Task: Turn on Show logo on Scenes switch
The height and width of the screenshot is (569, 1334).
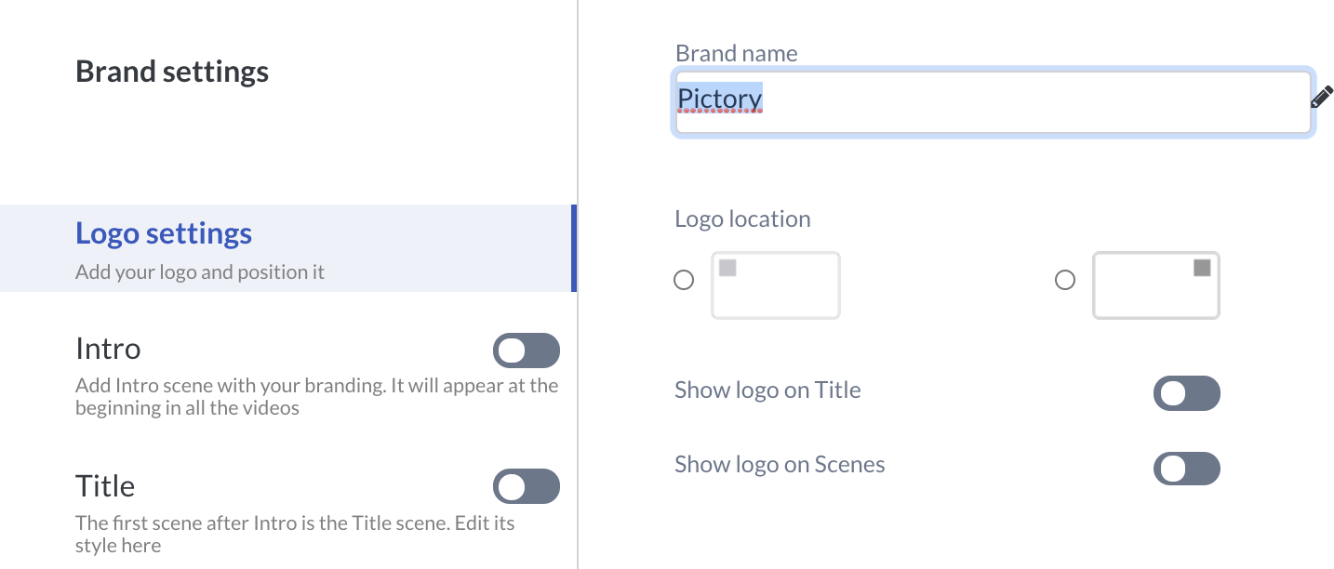Action: (1186, 469)
